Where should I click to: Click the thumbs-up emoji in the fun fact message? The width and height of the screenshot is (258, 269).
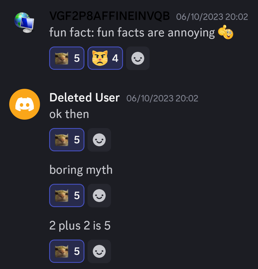(x=226, y=33)
